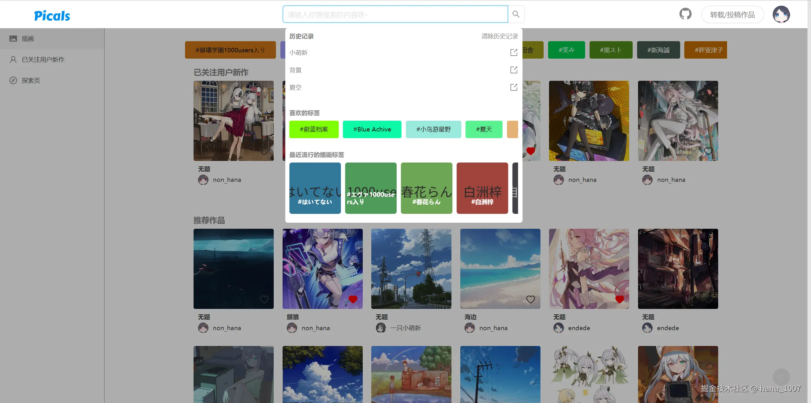Click the scroll-to-top arrow button
The image size is (811, 403).
point(781,377)
